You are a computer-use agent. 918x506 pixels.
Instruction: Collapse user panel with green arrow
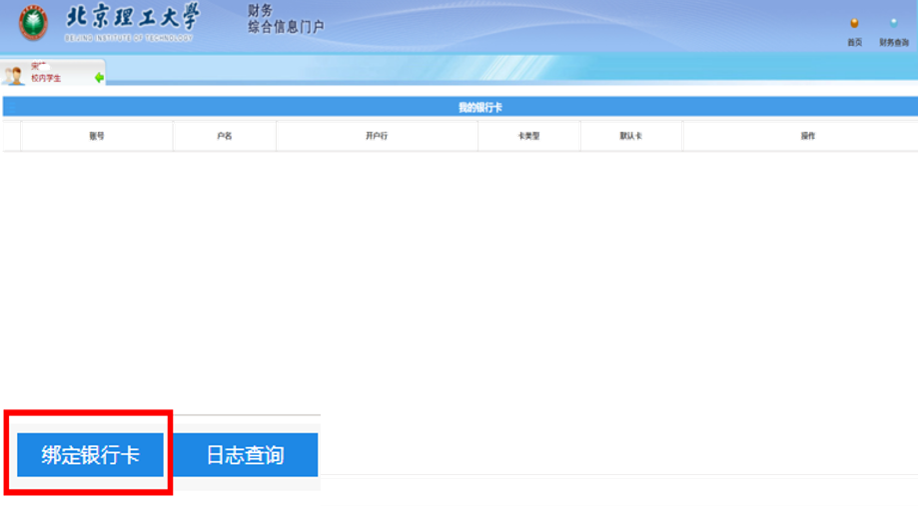click(x=99, y=78)
